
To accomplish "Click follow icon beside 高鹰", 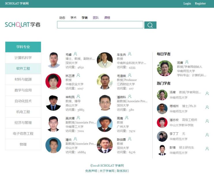I will (127, 118).
